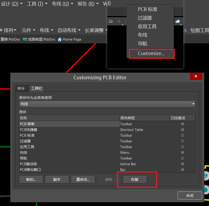This screenshot has height=206, width=209.
Task: Click the 线路板图.PcbDoc document tab icon
Action: point(25,39)
